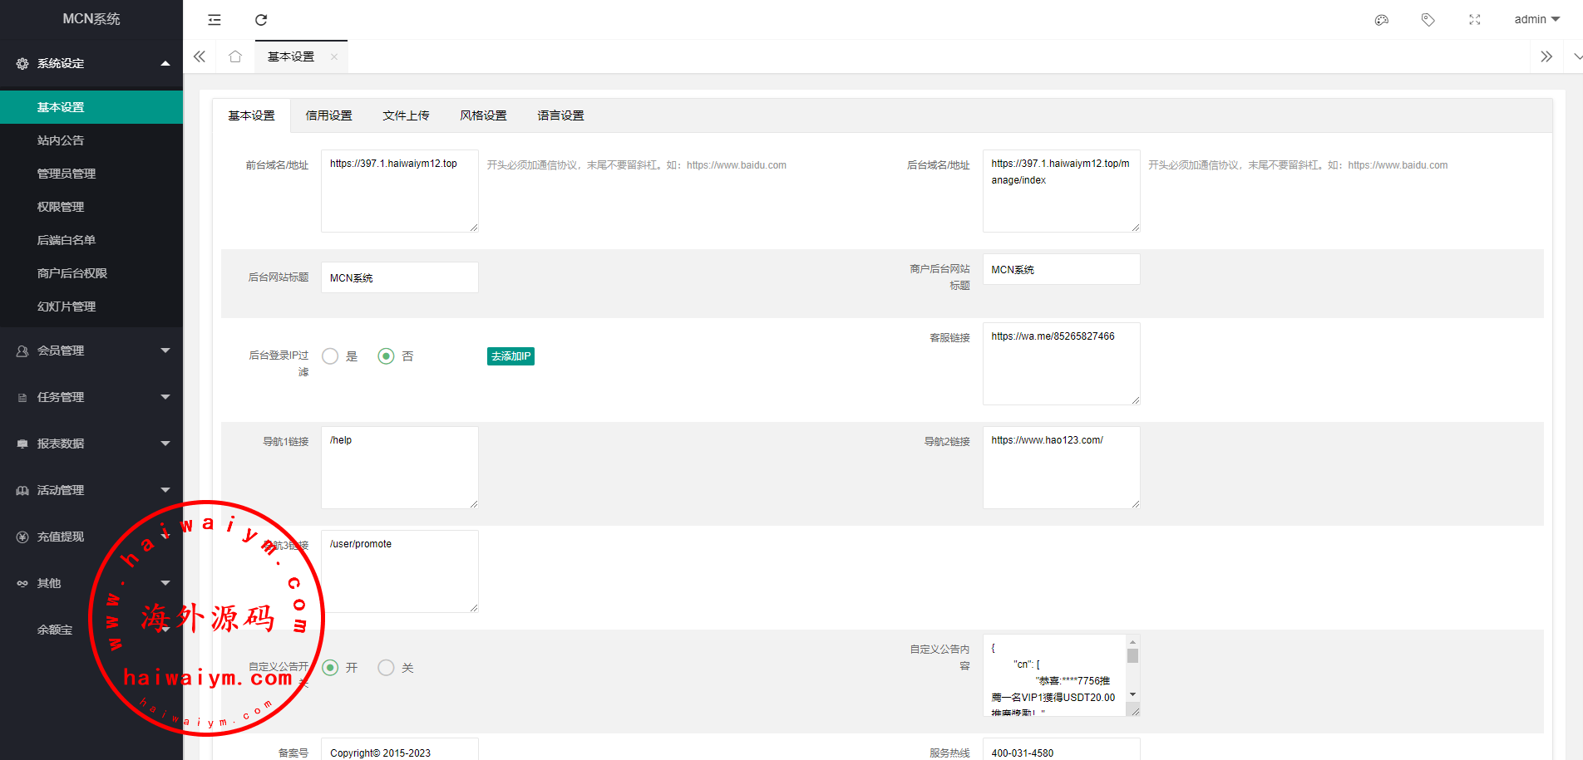Toggle fullscreen mode icon

[1475, 20]
